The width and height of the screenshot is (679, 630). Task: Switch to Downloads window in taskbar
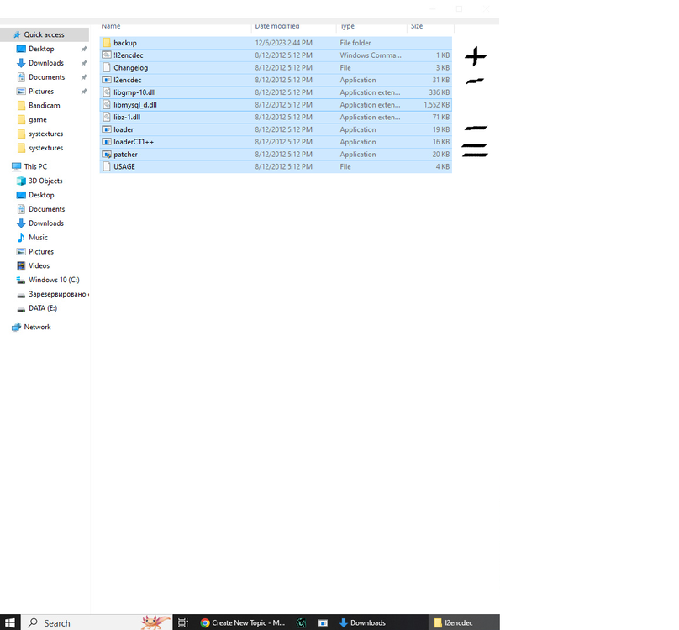pos(362,622)
